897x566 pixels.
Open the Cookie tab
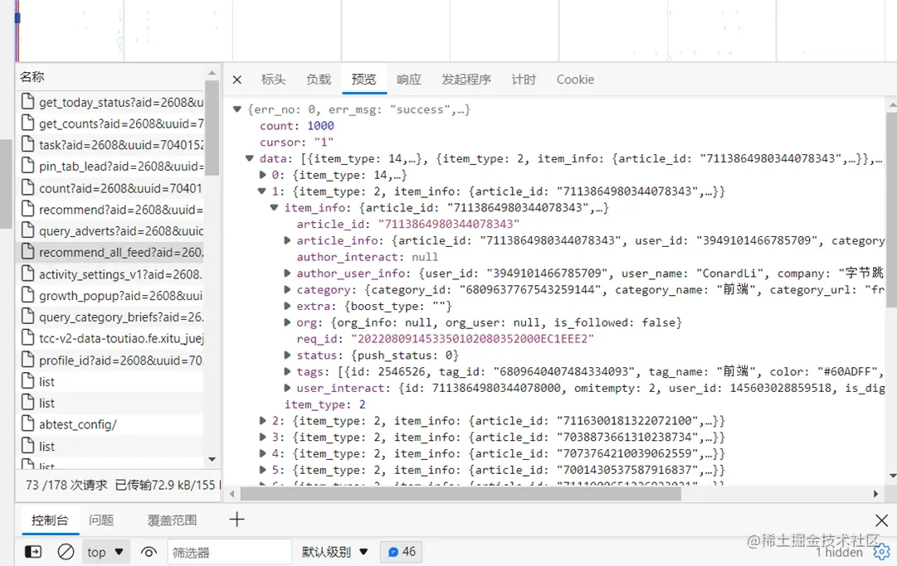(575, 80)
